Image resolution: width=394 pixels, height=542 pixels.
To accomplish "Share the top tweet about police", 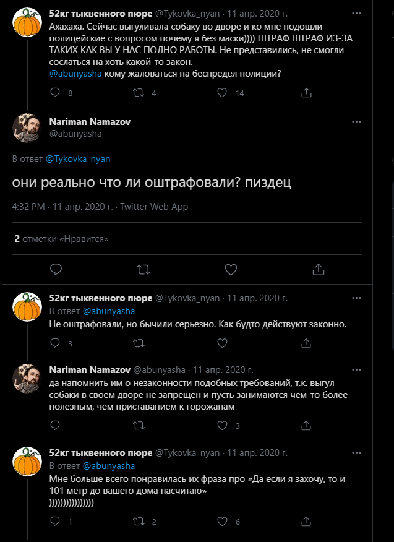I will coord(306,93).
